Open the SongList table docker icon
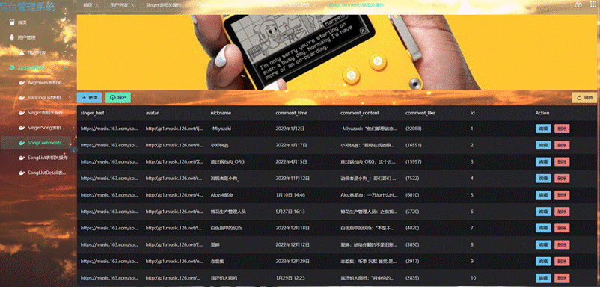Image resolution: width=600 pixels, height=287 pixels. pos(22,158)
